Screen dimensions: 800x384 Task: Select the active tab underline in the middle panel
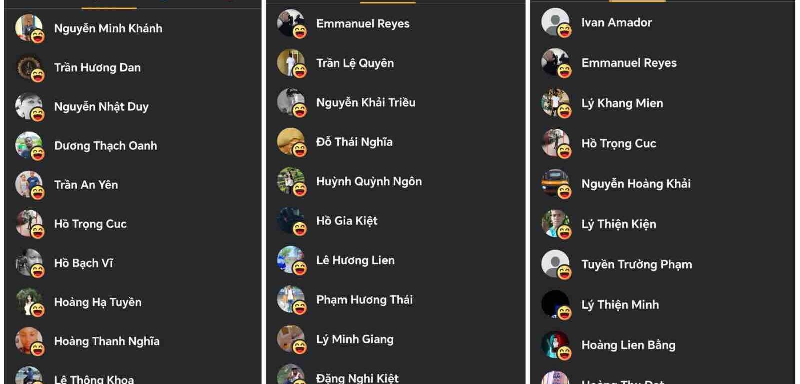coord(387,2)
